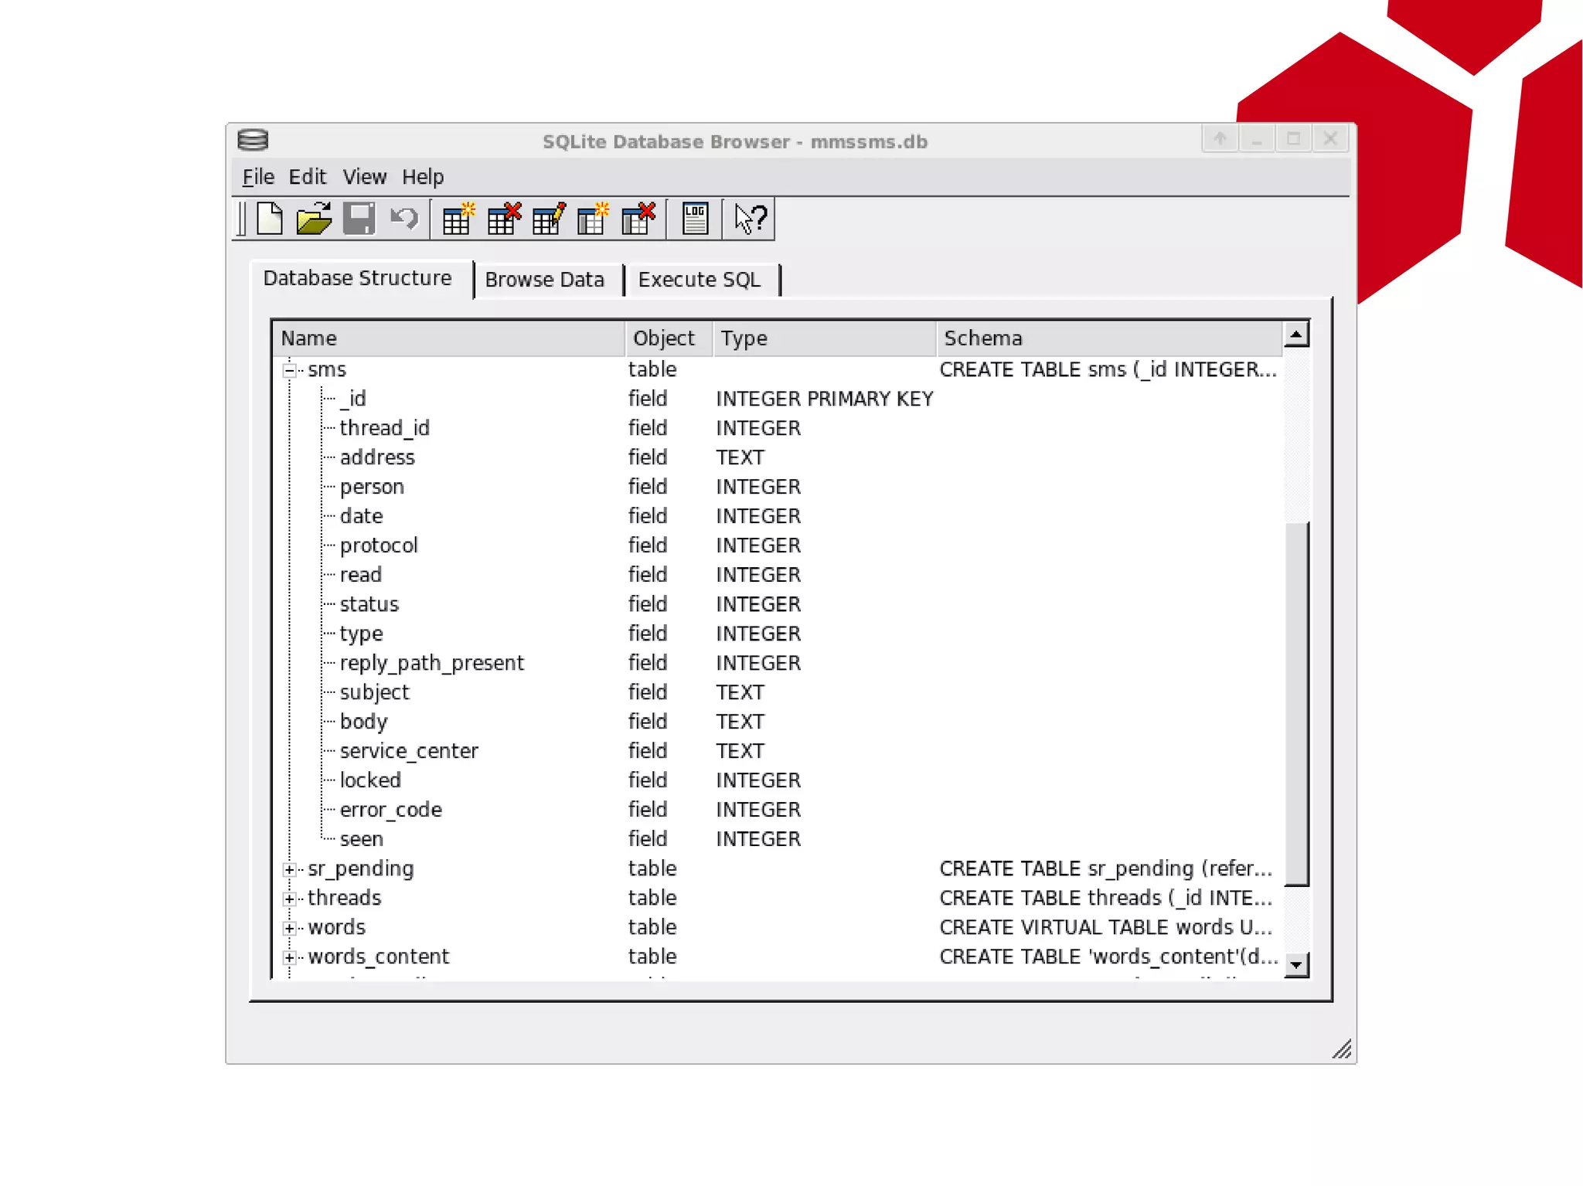This screenshot has height=1186, width=1583.
Task: Select the body field row
Action: click(363, 722)
